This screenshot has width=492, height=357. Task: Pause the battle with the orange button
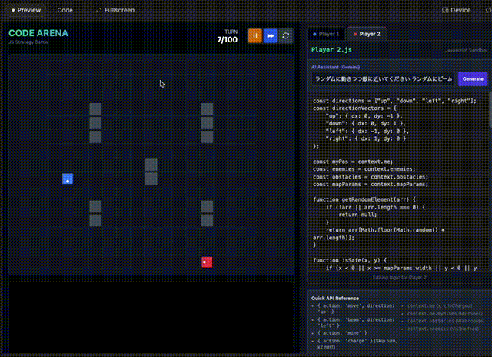pyautogui.click(x=254, y=36)
